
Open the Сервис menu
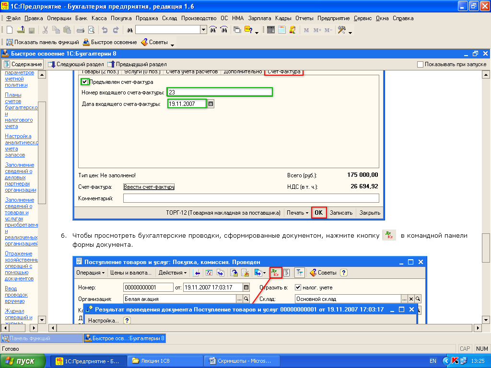[x=362, y=18]
